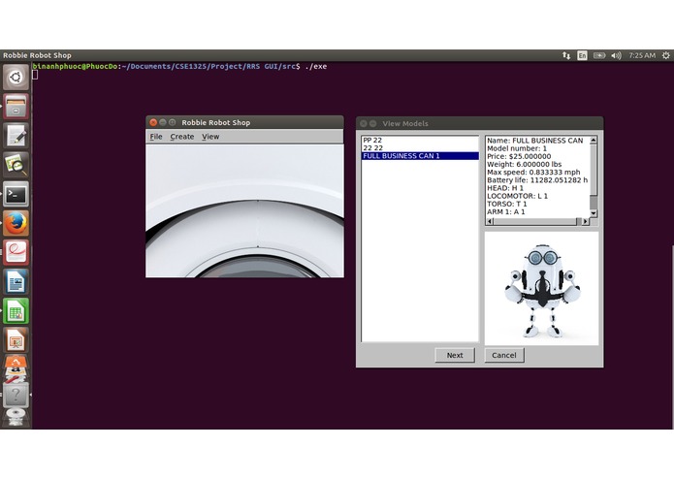
Task: Select the PP 22 model row
Action: coord(420,140)
